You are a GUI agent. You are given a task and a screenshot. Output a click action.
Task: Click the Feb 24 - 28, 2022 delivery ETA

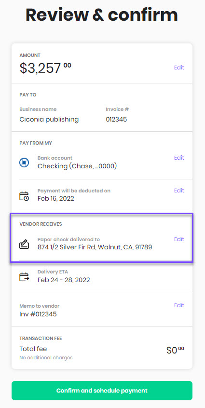[64, 280]
